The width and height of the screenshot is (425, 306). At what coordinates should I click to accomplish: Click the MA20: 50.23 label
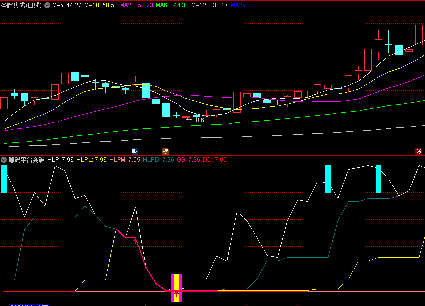click(136, 5)
